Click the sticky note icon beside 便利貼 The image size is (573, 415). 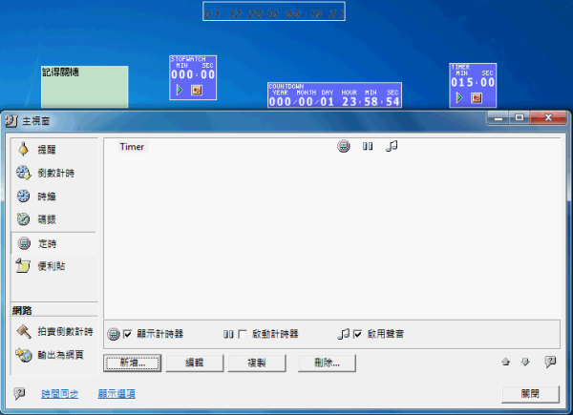click(23, 266)
